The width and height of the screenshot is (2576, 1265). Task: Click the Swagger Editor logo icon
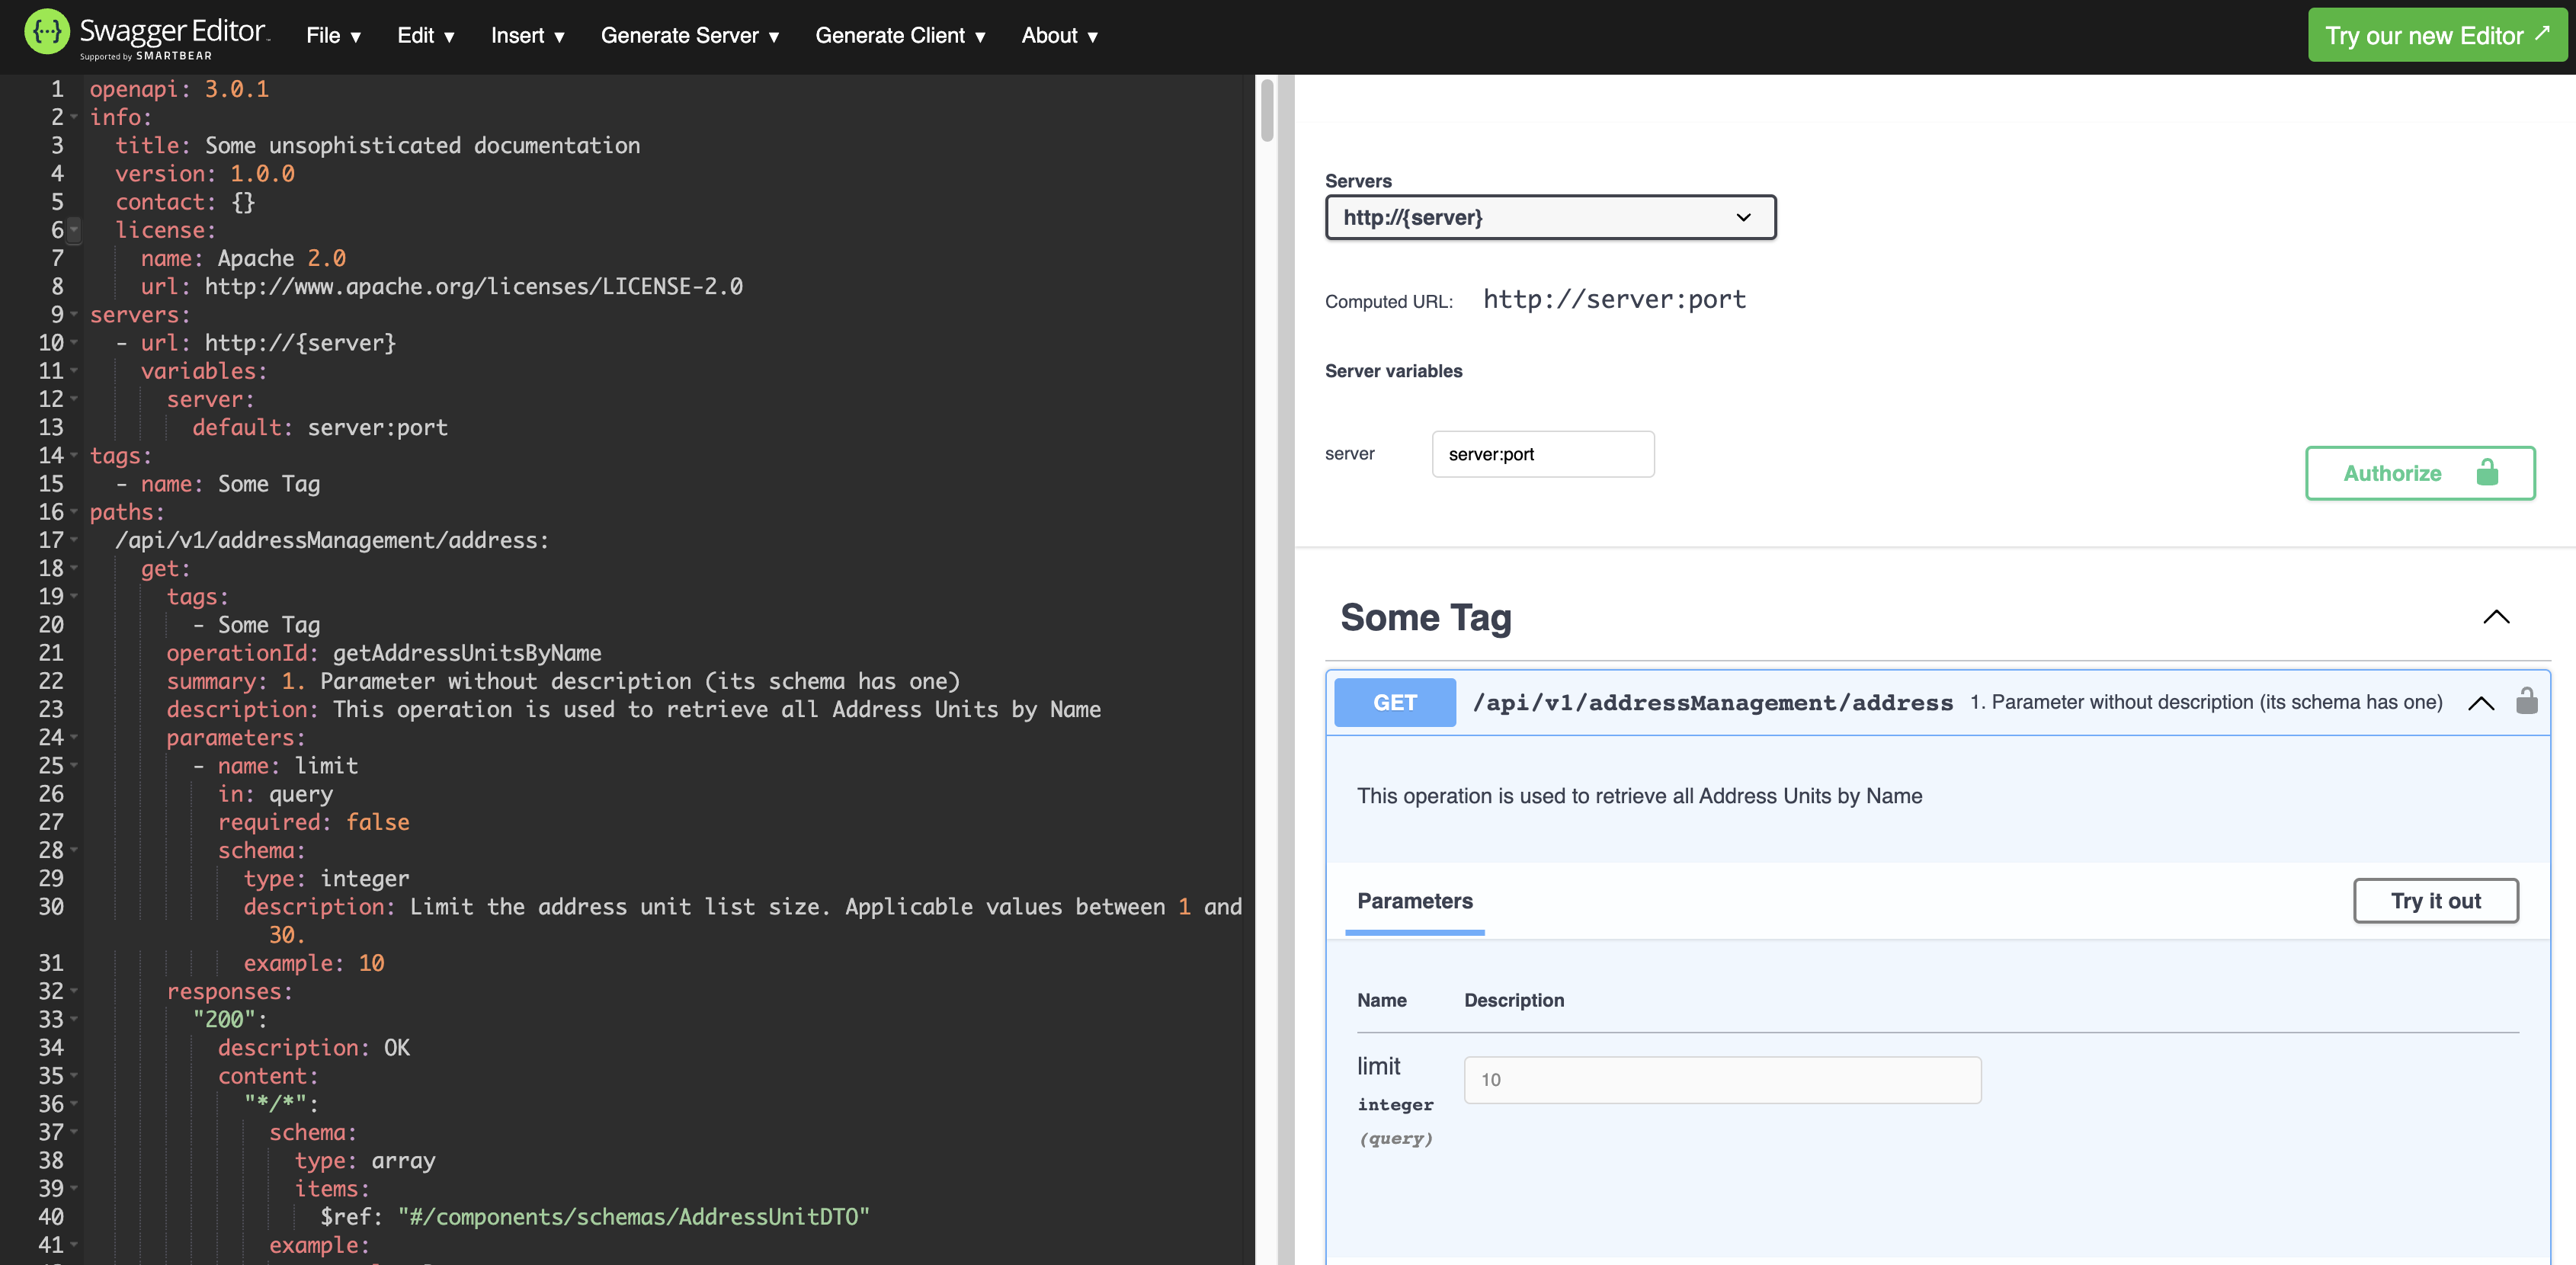(x=46, y=33)
